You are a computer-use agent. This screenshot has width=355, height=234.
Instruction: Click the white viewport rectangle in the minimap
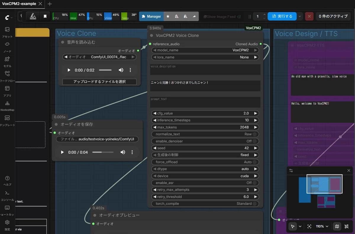point(325,184)
